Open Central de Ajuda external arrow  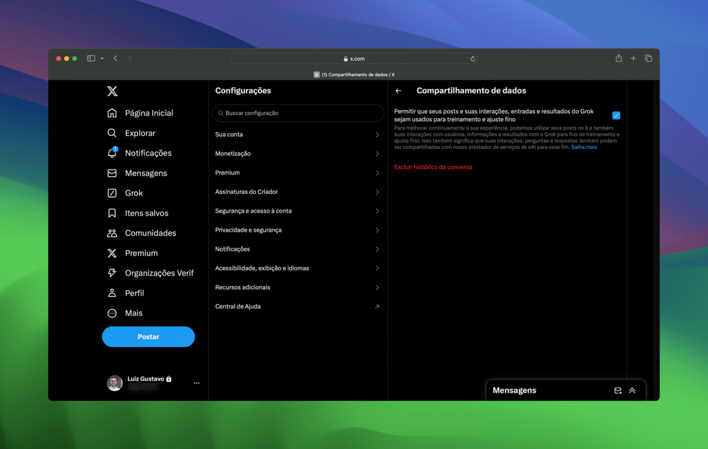click(x=377, y=306)
